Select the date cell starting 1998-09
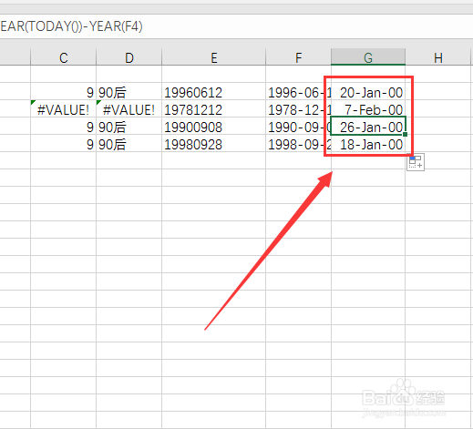 [x=298, y=143]
